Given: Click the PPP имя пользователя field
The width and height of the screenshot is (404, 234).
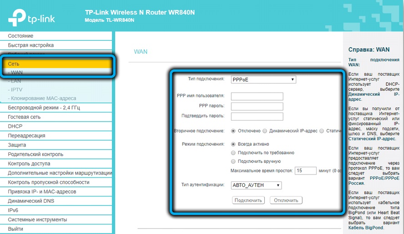Looking at the screenshot, I should [x=257, y=96].
